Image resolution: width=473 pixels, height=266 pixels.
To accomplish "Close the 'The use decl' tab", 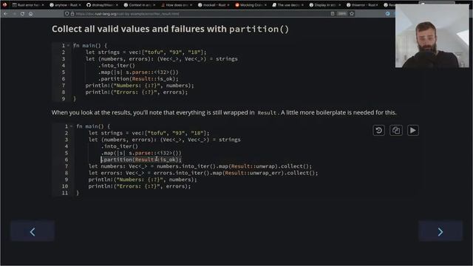I will point(302,5).
